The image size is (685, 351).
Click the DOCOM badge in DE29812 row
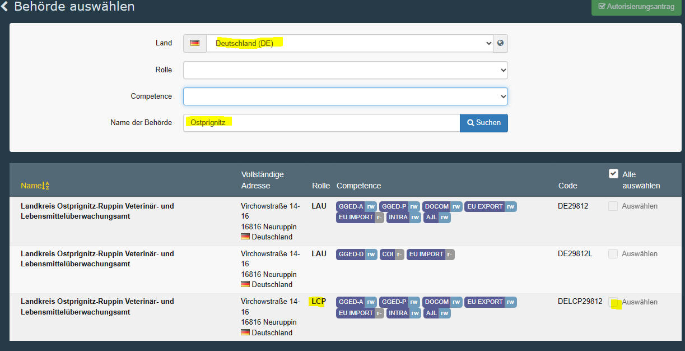pos(442,206)
